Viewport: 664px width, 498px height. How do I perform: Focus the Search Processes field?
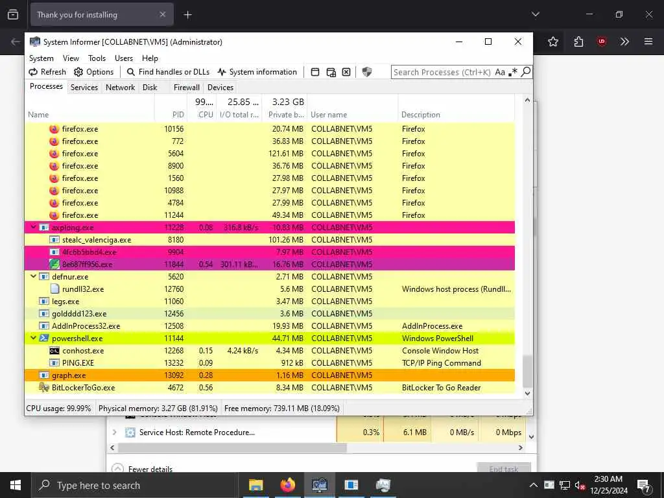click(x=442, y=72)
